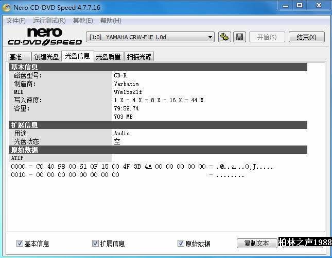Click the 光盘状态 label
The image size is (332, 258).
26,141
